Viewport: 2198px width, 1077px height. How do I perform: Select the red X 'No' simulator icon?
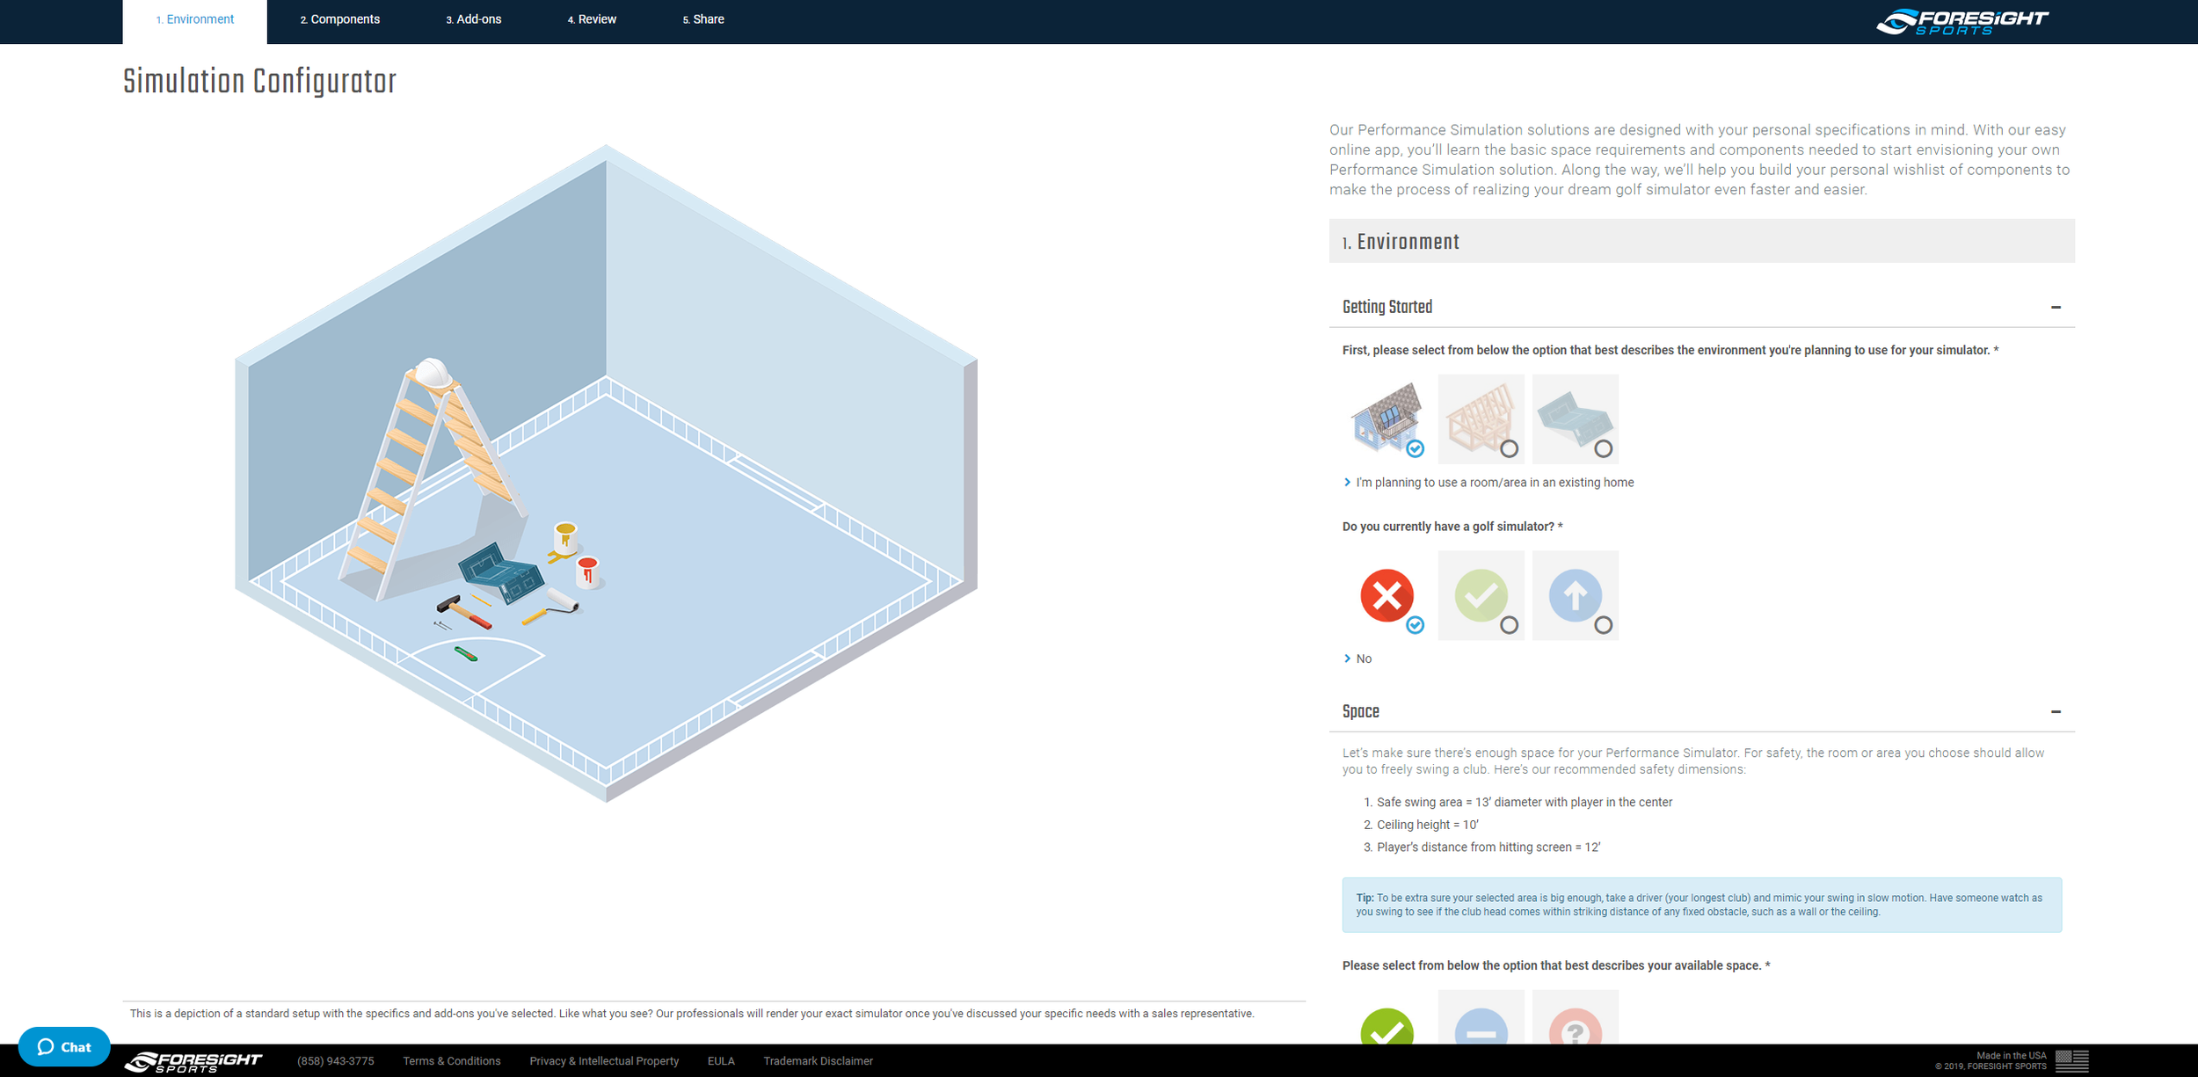click(x=1386, y=595)
